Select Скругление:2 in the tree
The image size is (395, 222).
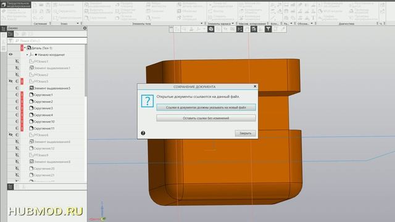(41, 102)
